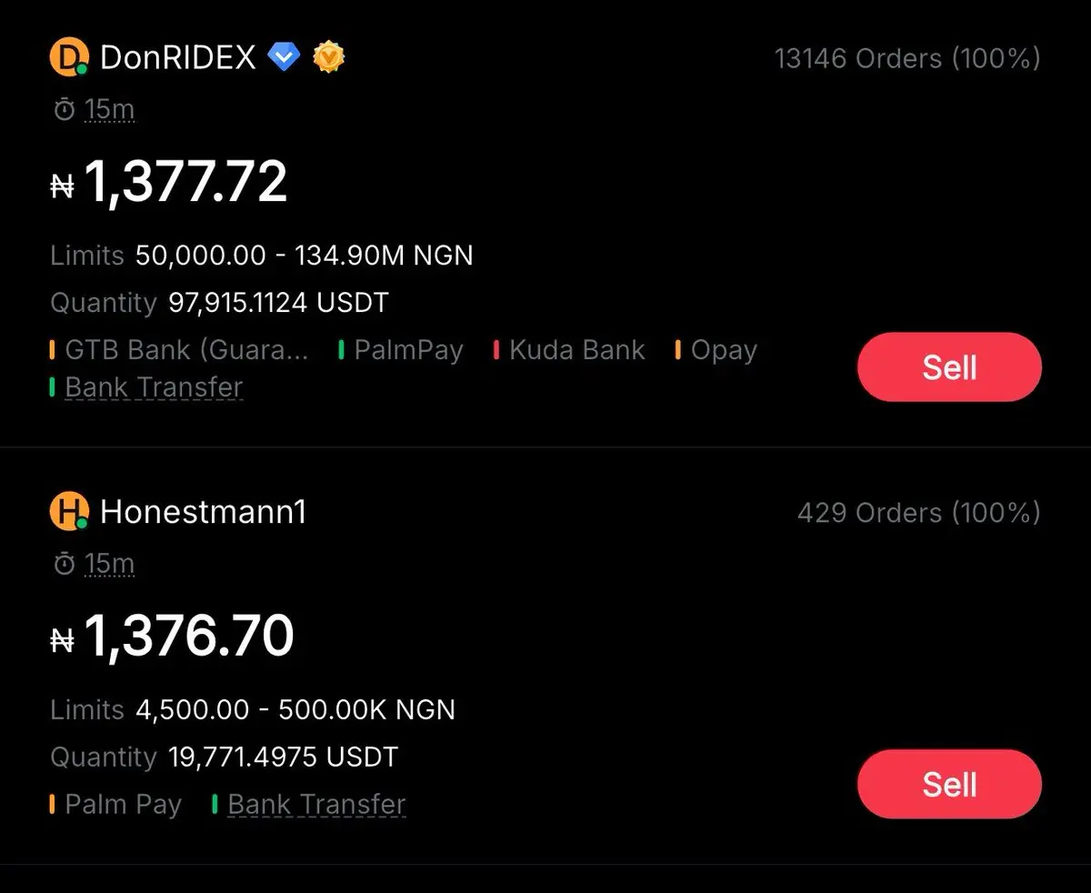Image resolution: width=1091 pixels, height=893 pixels.
Task: Click Honestmann1 orange avatar icon
Action: tap(68, 512)
